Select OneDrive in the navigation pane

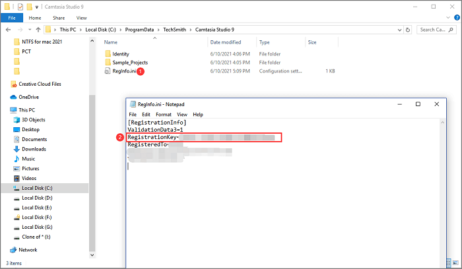(29, 97)
